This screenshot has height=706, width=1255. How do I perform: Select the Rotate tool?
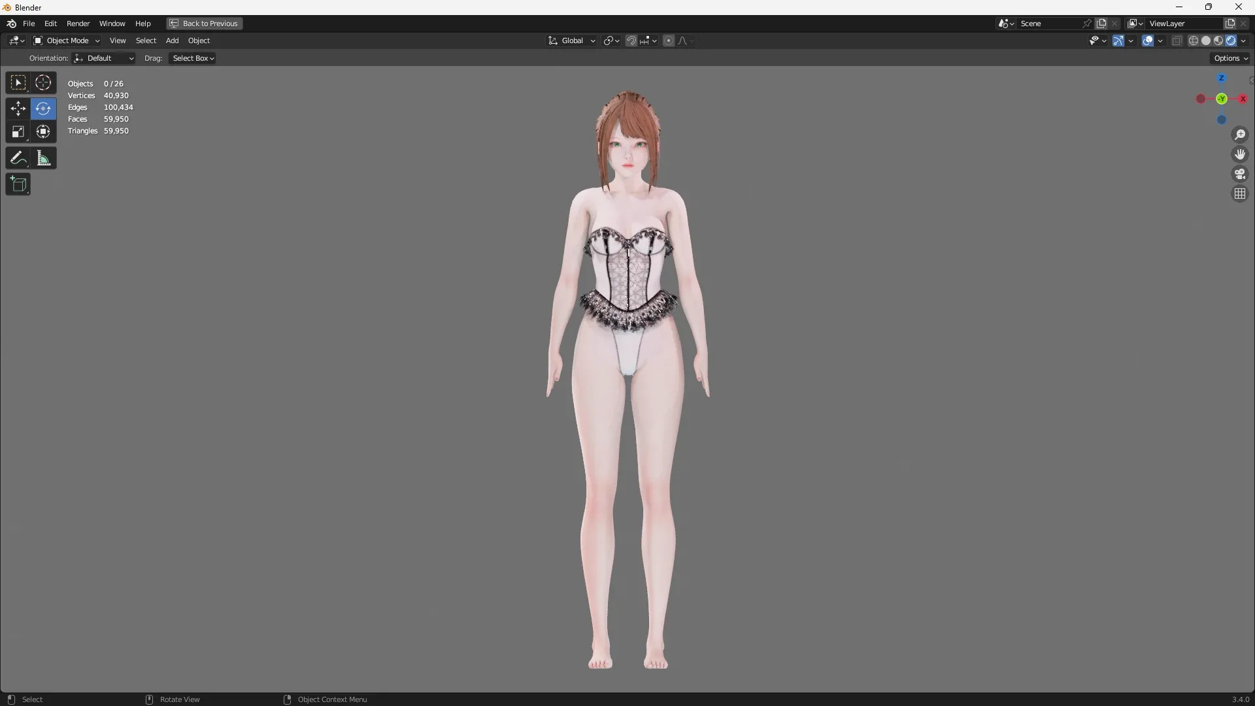42,109
